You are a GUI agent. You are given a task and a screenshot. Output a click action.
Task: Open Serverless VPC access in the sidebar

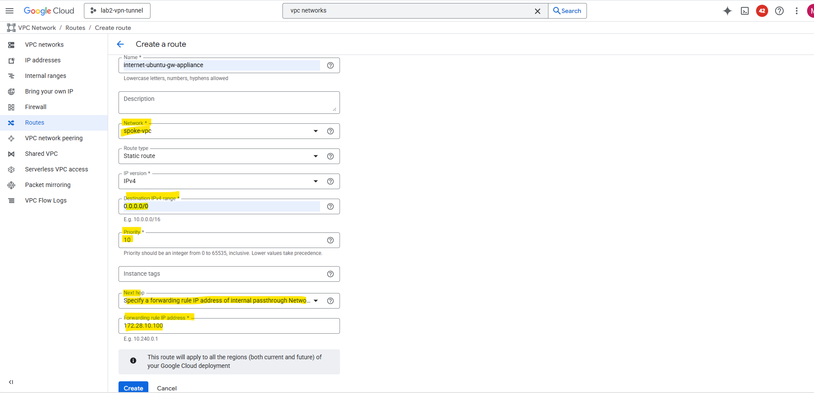[54, 169]
